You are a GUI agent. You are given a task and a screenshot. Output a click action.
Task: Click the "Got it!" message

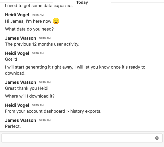pyautogui.click(x=11, y=59)
